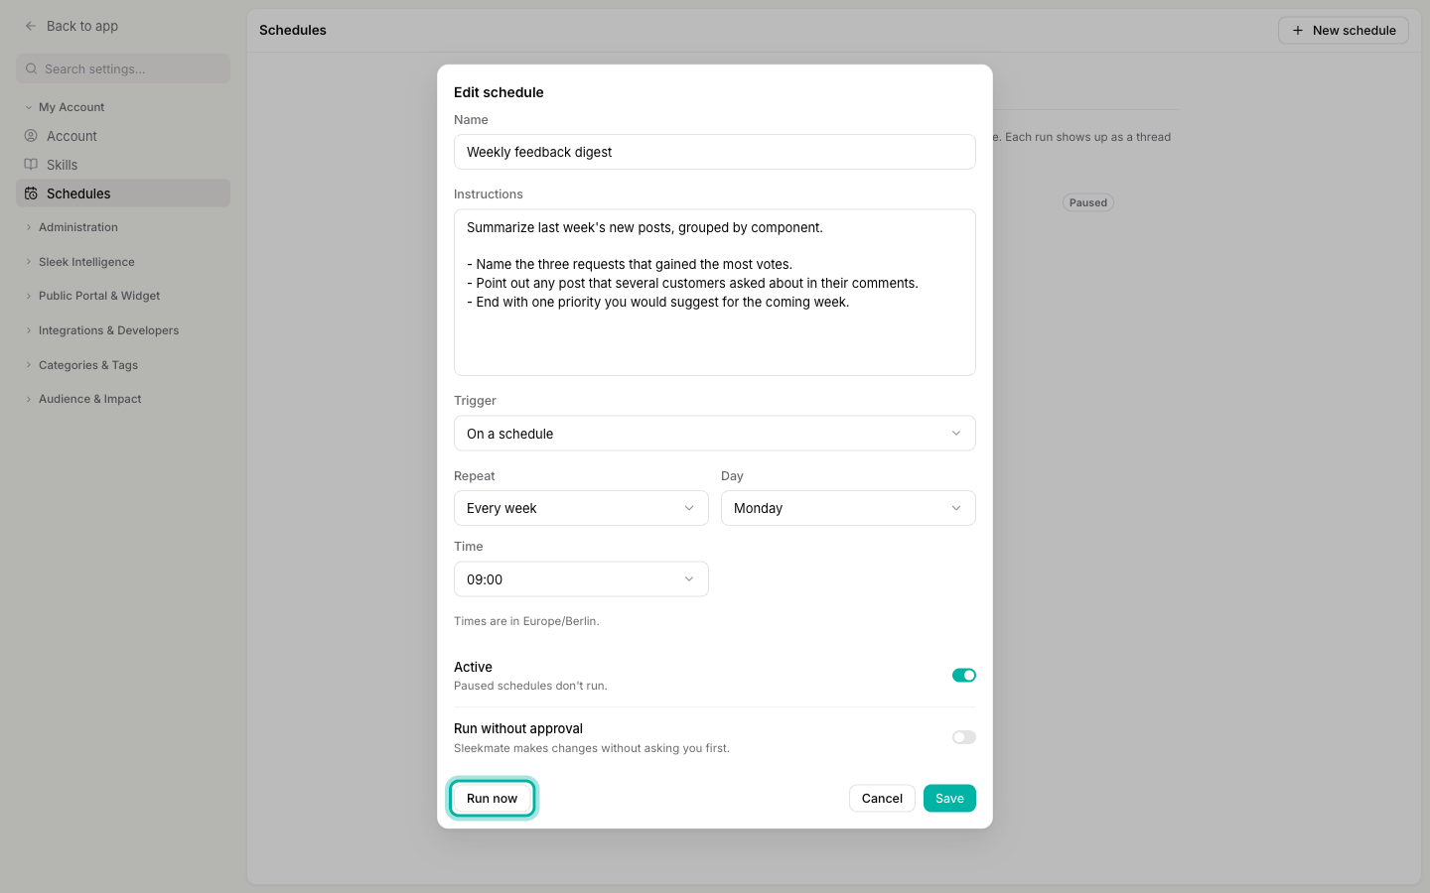The image size is (1430, 893).
Task: Click the Skills book icon in sidebar
Action: click(x=31, y=165)
